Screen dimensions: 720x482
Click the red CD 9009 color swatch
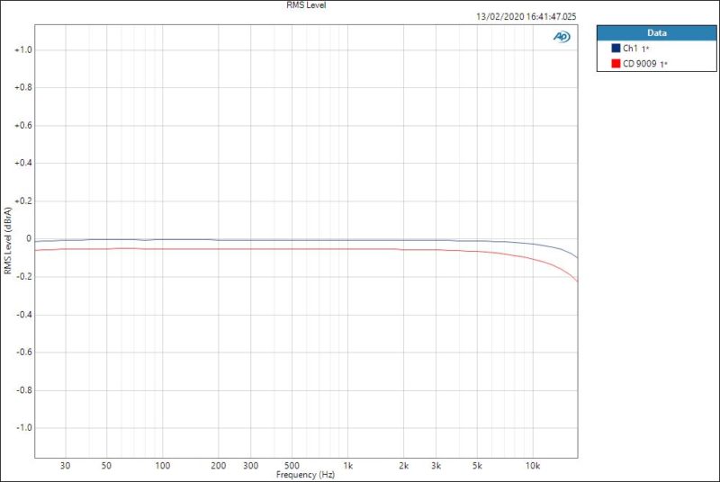pyautogui.click(x=616, y=63)
